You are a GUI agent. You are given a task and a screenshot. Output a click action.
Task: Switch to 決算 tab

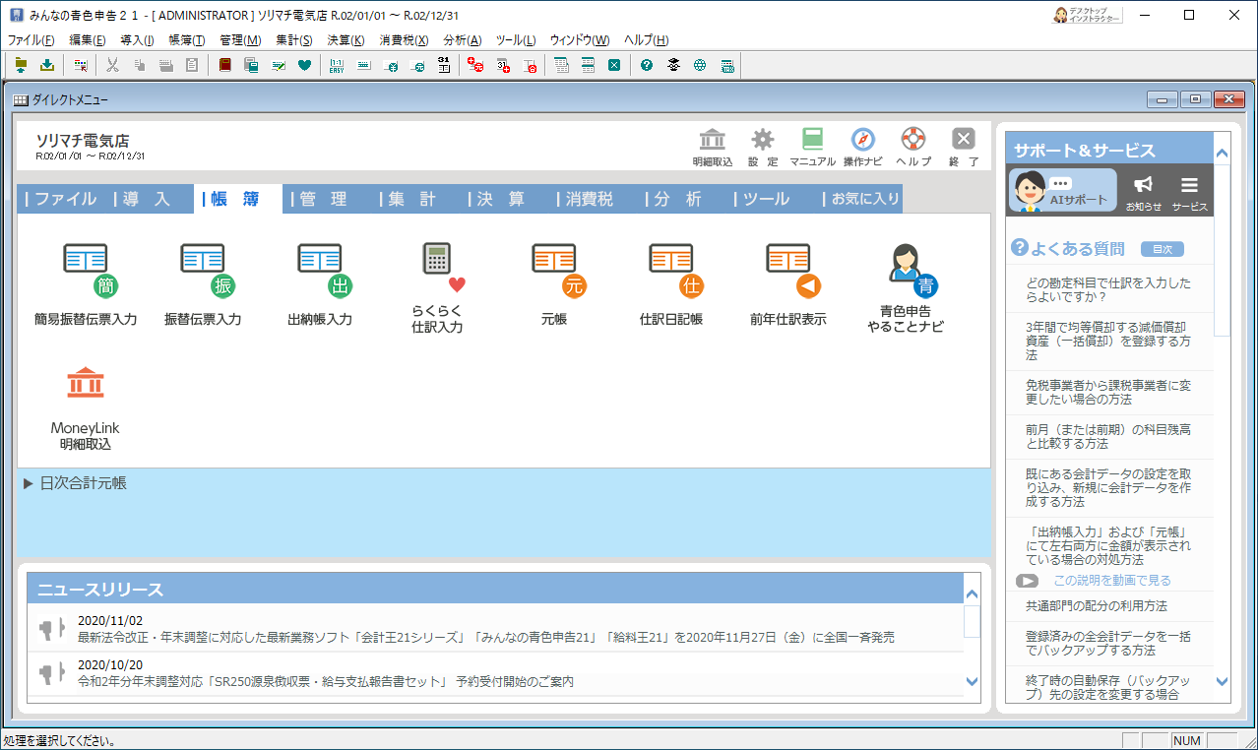[502, 199]
